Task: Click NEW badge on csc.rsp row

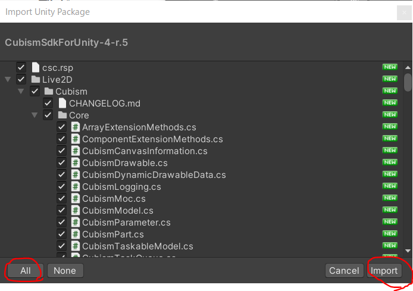Action: click(390, 67)
